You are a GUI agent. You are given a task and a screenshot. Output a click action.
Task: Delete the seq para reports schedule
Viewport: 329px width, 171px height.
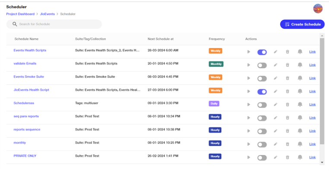[288, 118]
